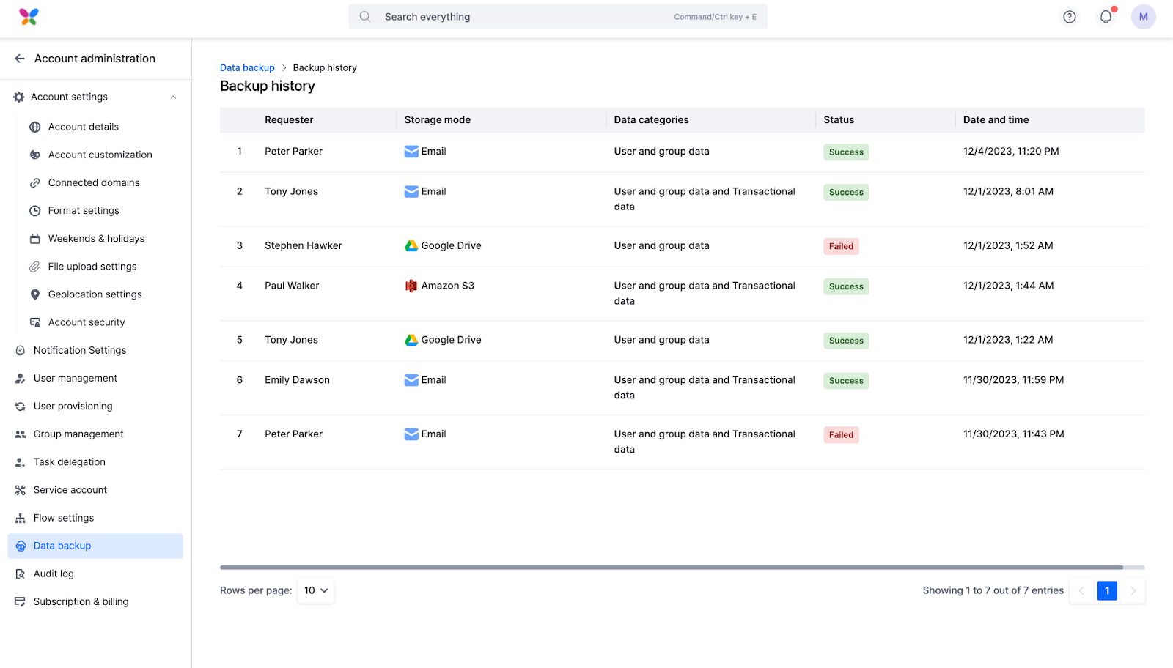Screen dimensions: 1173x668
Task: Collapse the Account settings section chevron
Action: click(174, 97)
